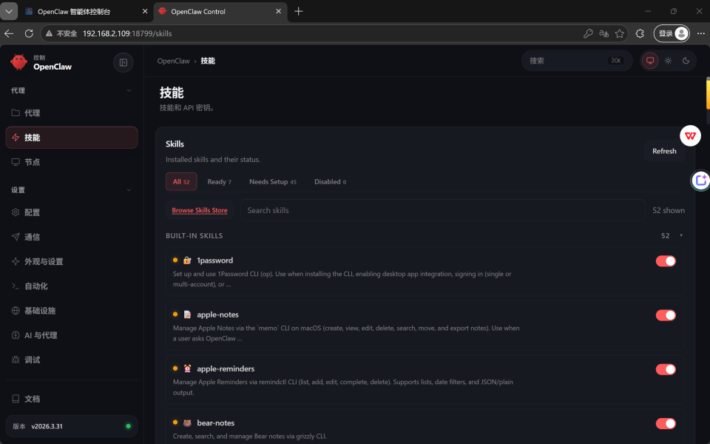
Task: Select the Needs Setup 45 tab
Action: [x=273, y=182]
